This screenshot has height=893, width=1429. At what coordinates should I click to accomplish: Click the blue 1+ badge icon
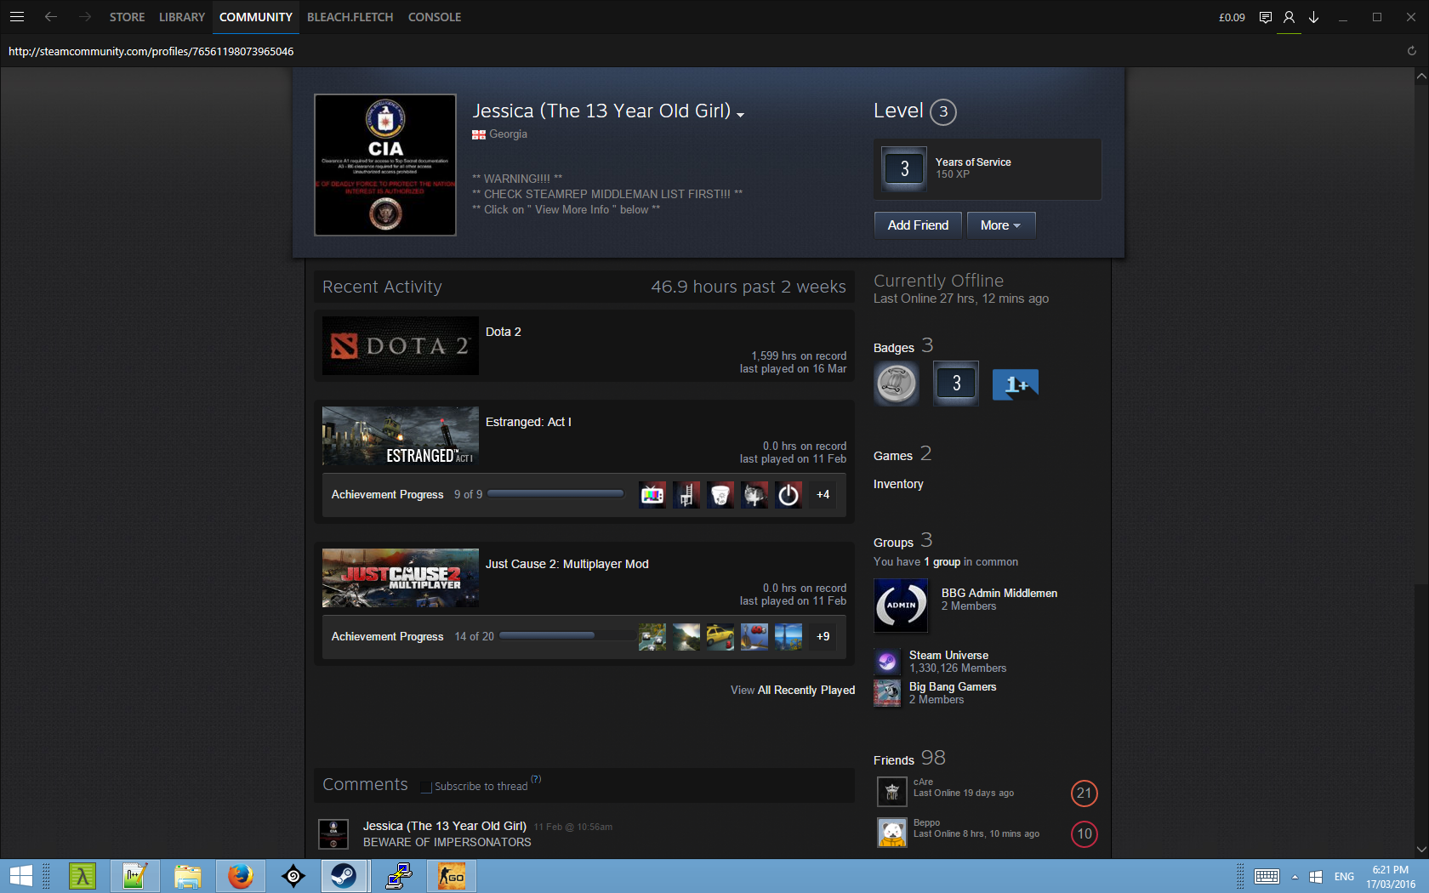tap(1016, 384)
